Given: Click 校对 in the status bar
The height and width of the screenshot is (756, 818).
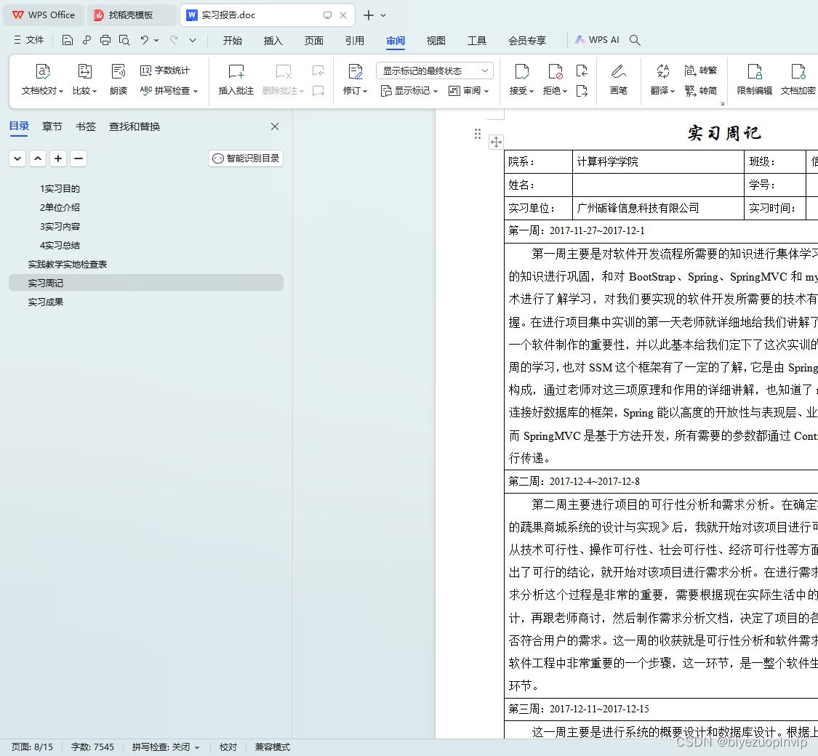Looking at the screenshot, I should (x=228, y=747).
